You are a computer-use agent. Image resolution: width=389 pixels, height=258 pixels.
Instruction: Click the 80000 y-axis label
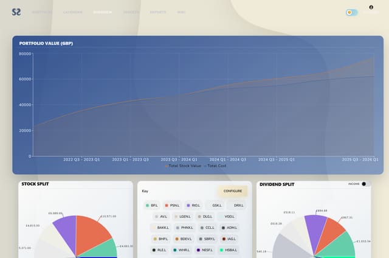tap(25, 54)
